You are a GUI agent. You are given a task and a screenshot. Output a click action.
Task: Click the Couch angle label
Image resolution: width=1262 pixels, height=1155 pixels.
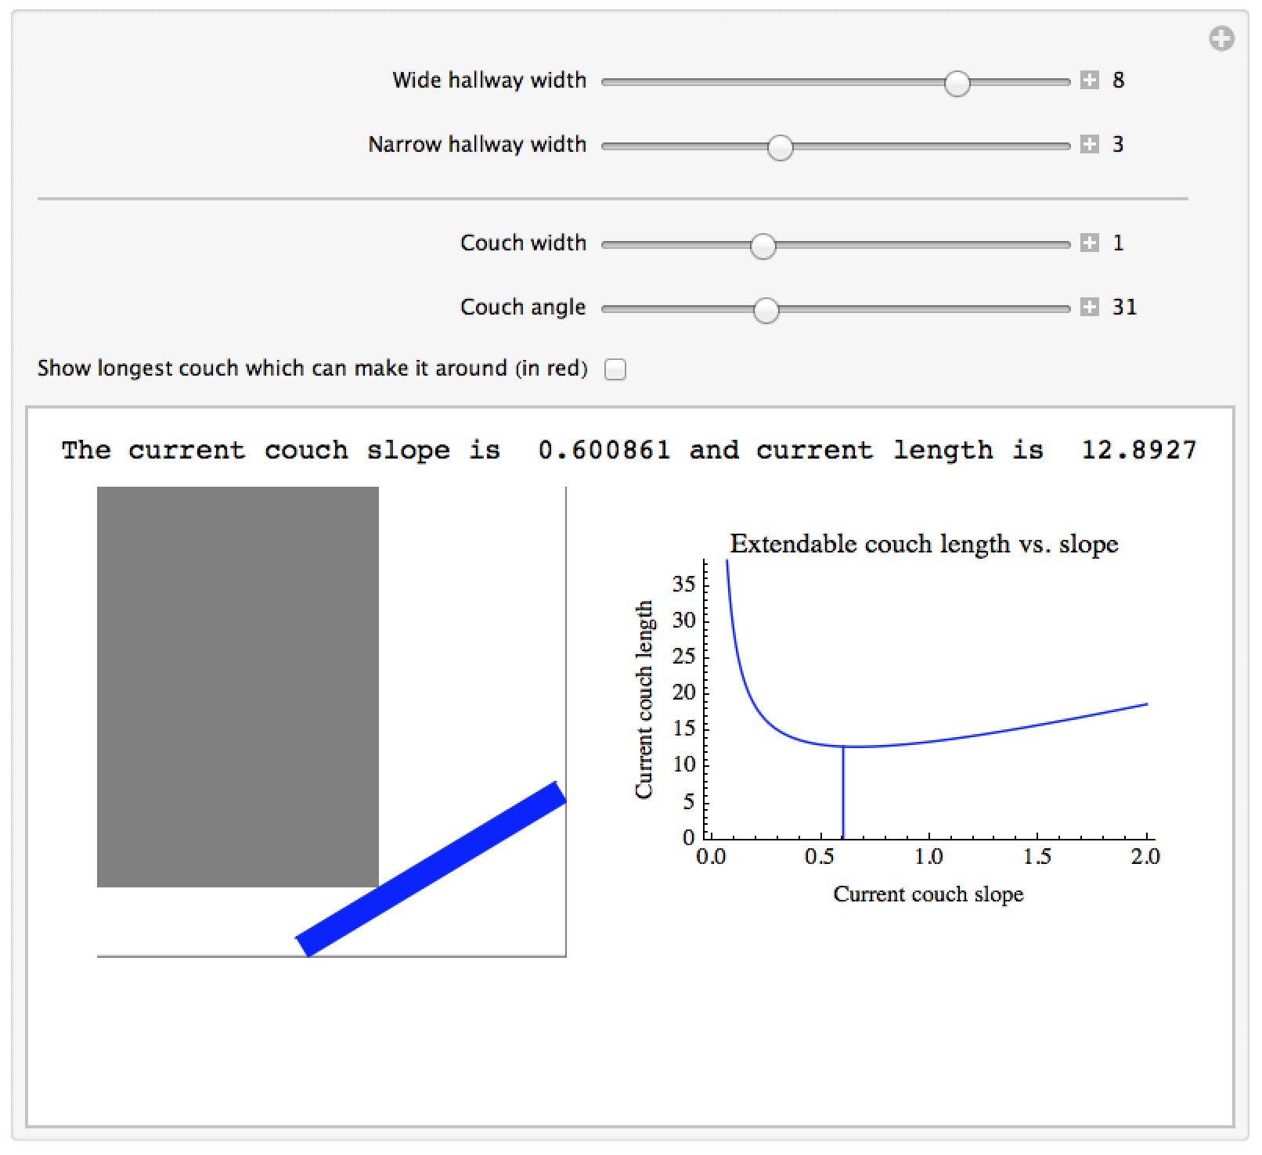523,307
